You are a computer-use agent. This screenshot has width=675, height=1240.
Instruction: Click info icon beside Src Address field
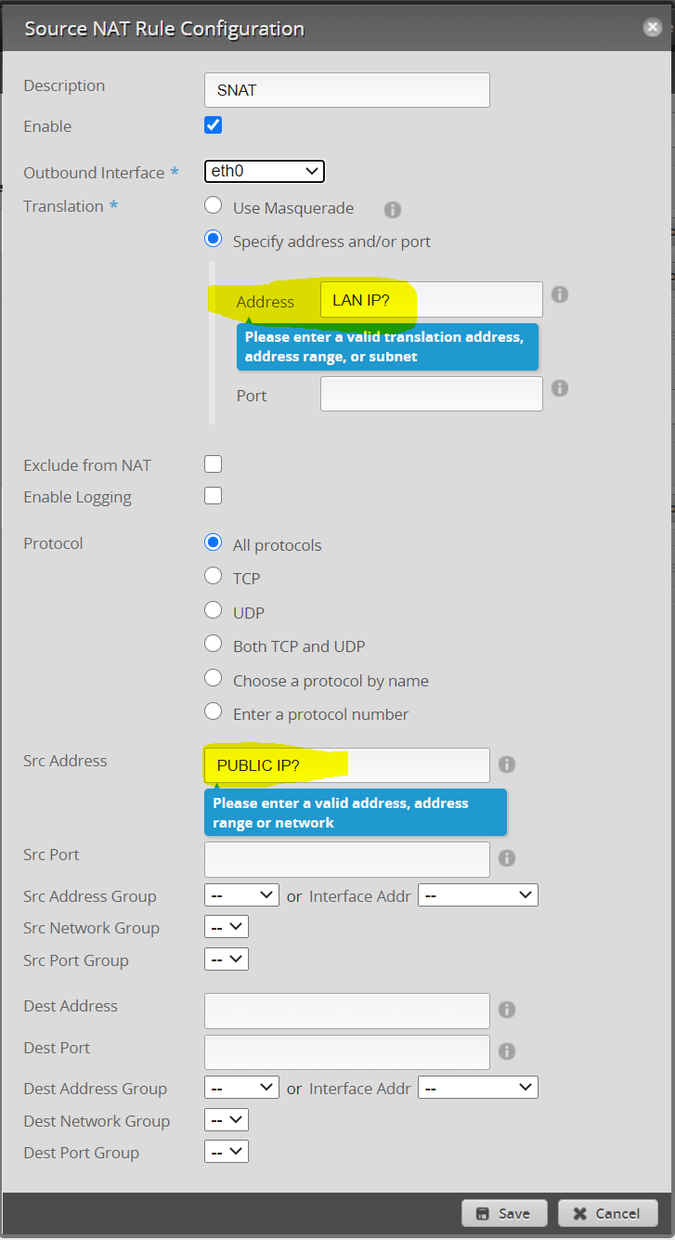(507, 764)
